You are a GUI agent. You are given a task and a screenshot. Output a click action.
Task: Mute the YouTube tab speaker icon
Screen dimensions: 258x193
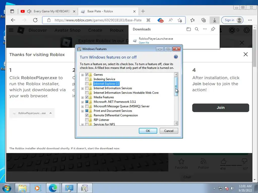29,11
